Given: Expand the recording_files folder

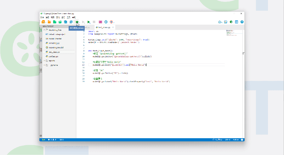Looking at the screenshot, I should 44,30.
